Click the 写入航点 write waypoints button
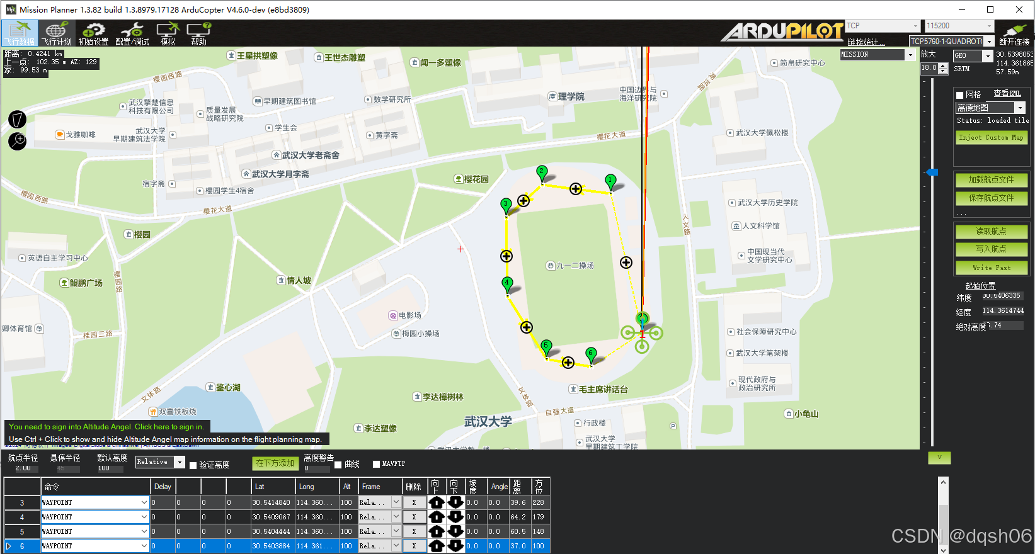1035x554 pixels. (992, 249)
